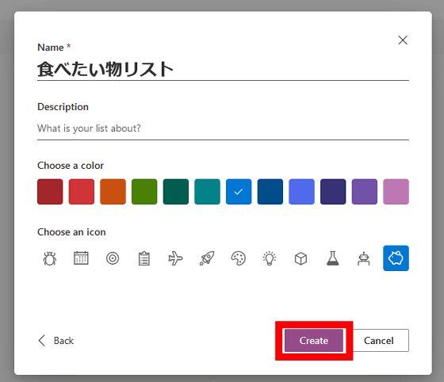Image resolution: width=444 pixels, height=382 pixels.
Task: Pick the rocket icon
Action: click(207, 258)
